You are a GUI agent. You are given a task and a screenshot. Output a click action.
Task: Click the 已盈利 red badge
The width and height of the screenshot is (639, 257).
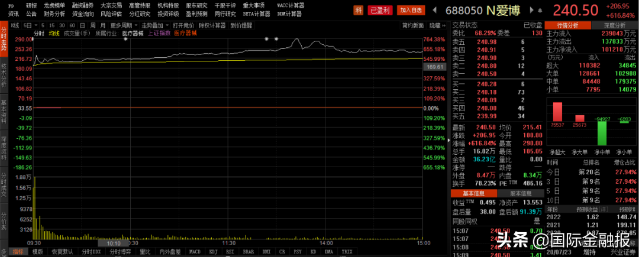[380, 10]
